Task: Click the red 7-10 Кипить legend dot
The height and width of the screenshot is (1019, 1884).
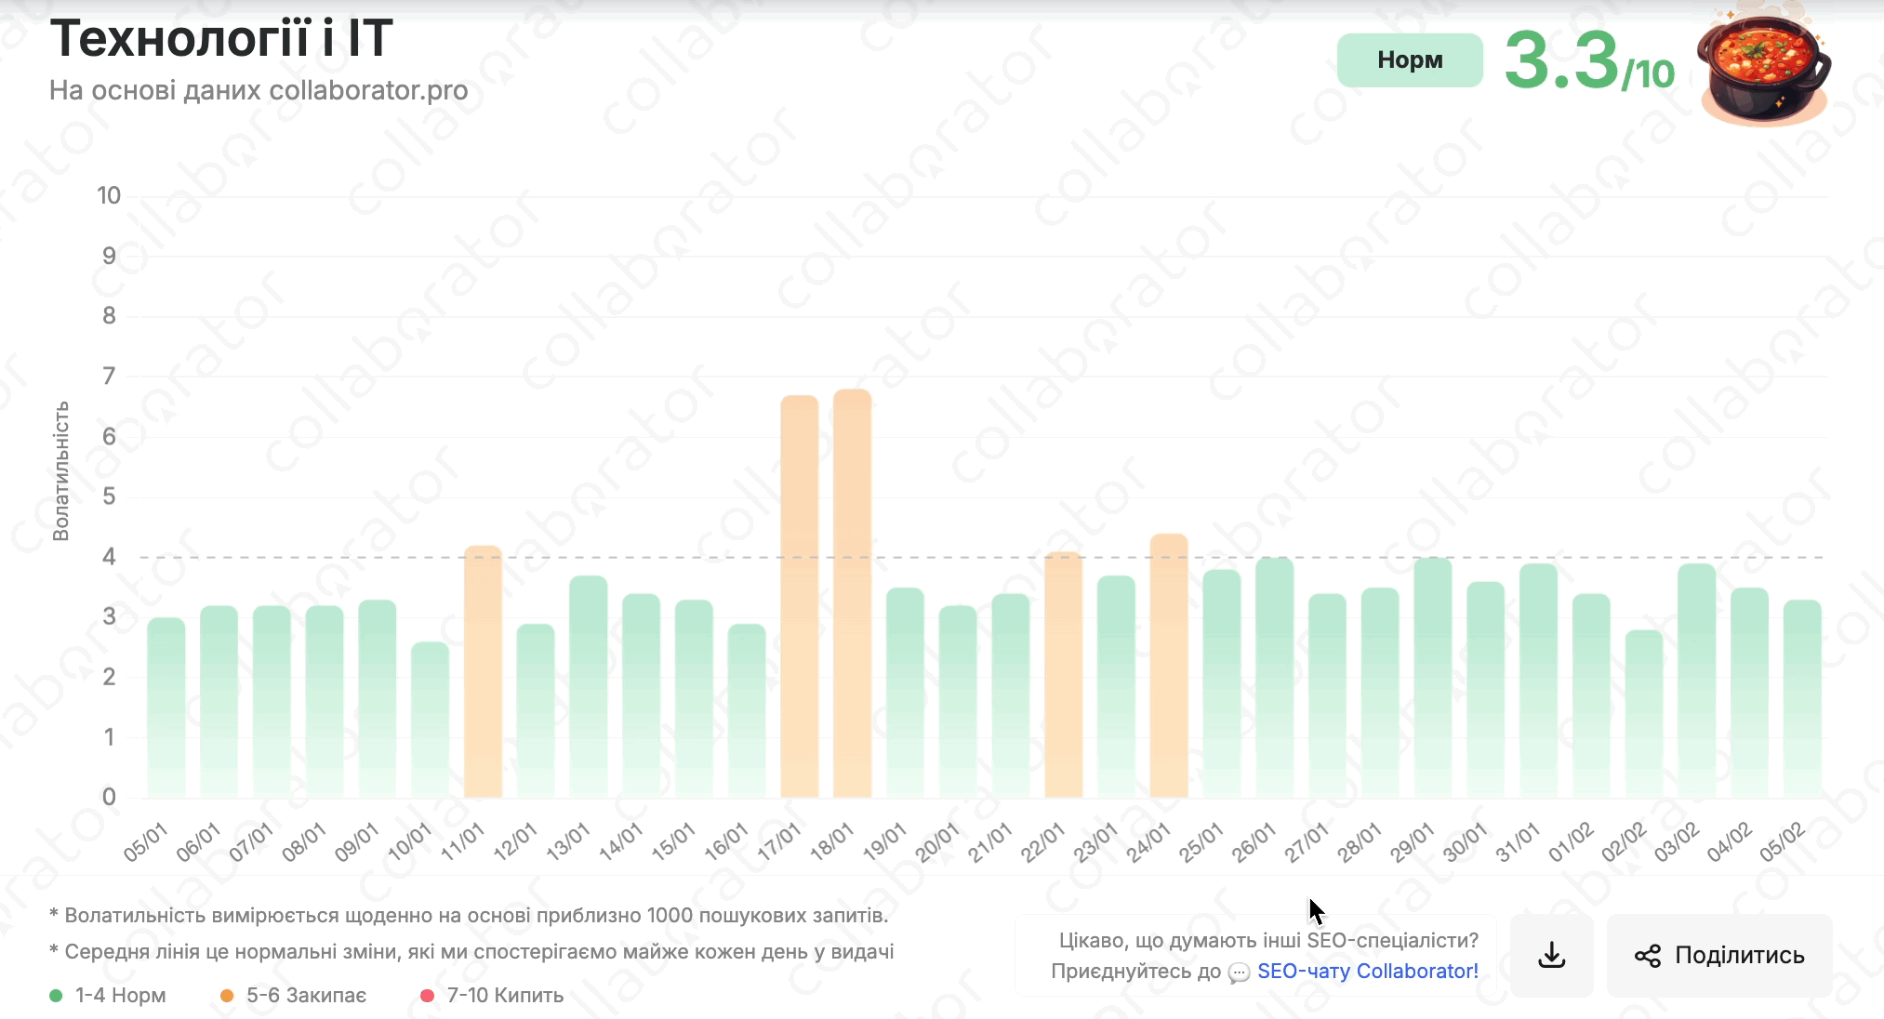Action: click(x=428, y=996)
